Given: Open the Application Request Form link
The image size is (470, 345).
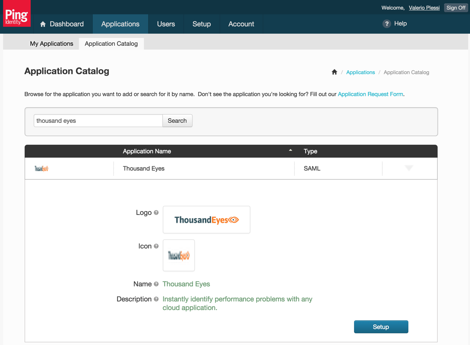Looking at the screenshot, I should coord(371,94).
